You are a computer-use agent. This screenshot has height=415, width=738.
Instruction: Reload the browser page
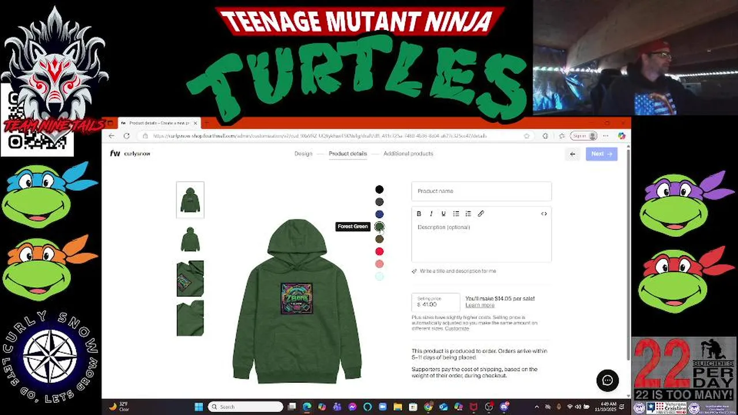tap(127, 136)
